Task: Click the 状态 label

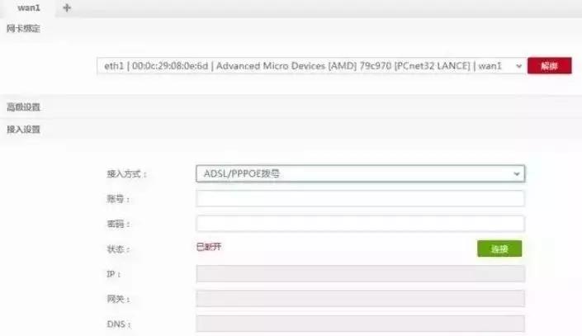Action: [118, 249]
